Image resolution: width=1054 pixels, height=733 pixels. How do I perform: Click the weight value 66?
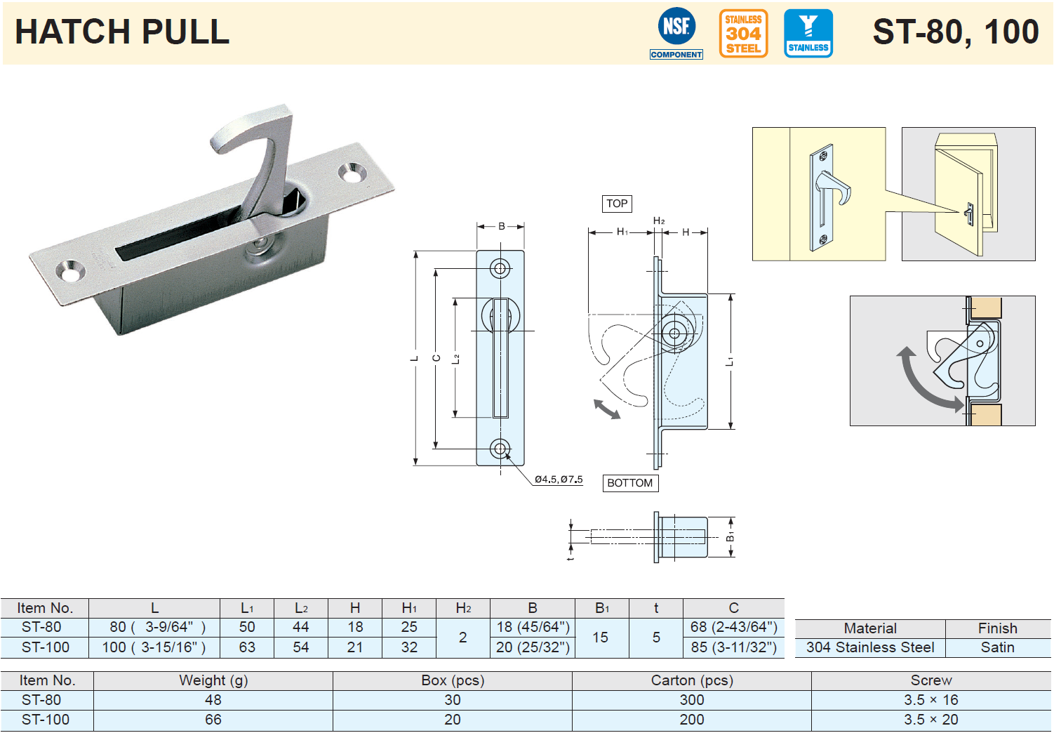(213, 720)
